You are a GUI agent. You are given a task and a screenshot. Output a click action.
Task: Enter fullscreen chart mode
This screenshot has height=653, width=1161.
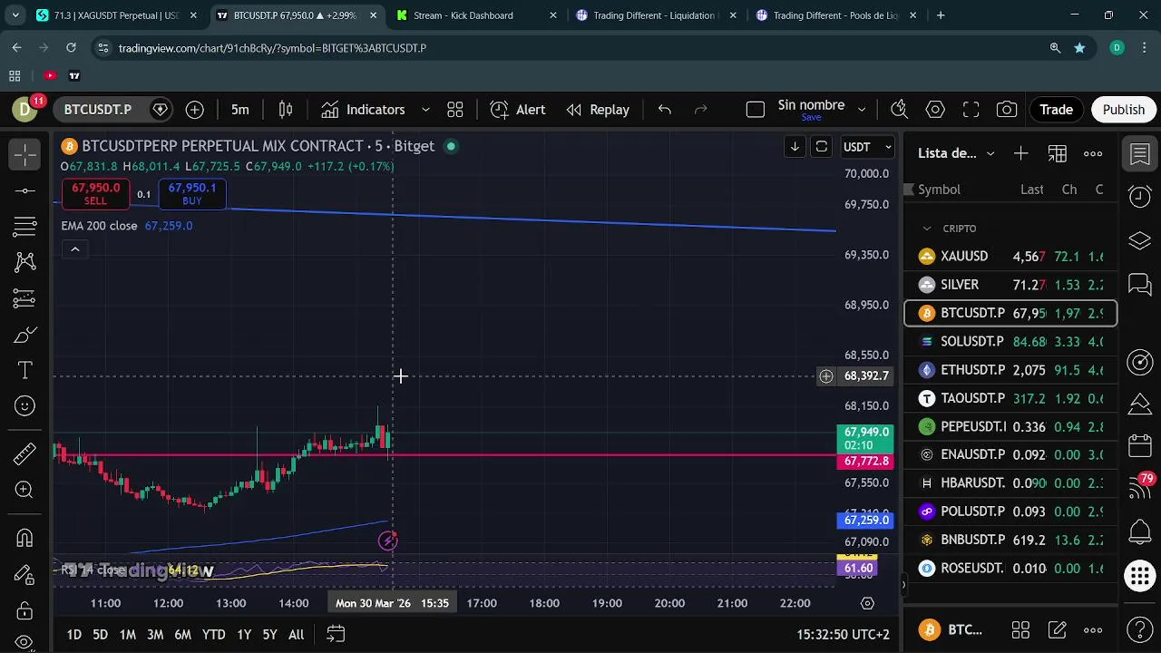971,110
